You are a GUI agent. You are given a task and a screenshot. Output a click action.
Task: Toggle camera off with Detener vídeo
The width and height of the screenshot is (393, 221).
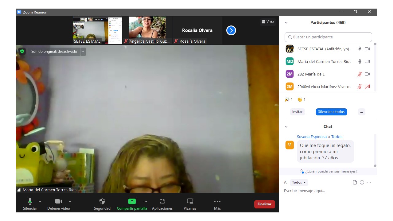tap(58, 202)
